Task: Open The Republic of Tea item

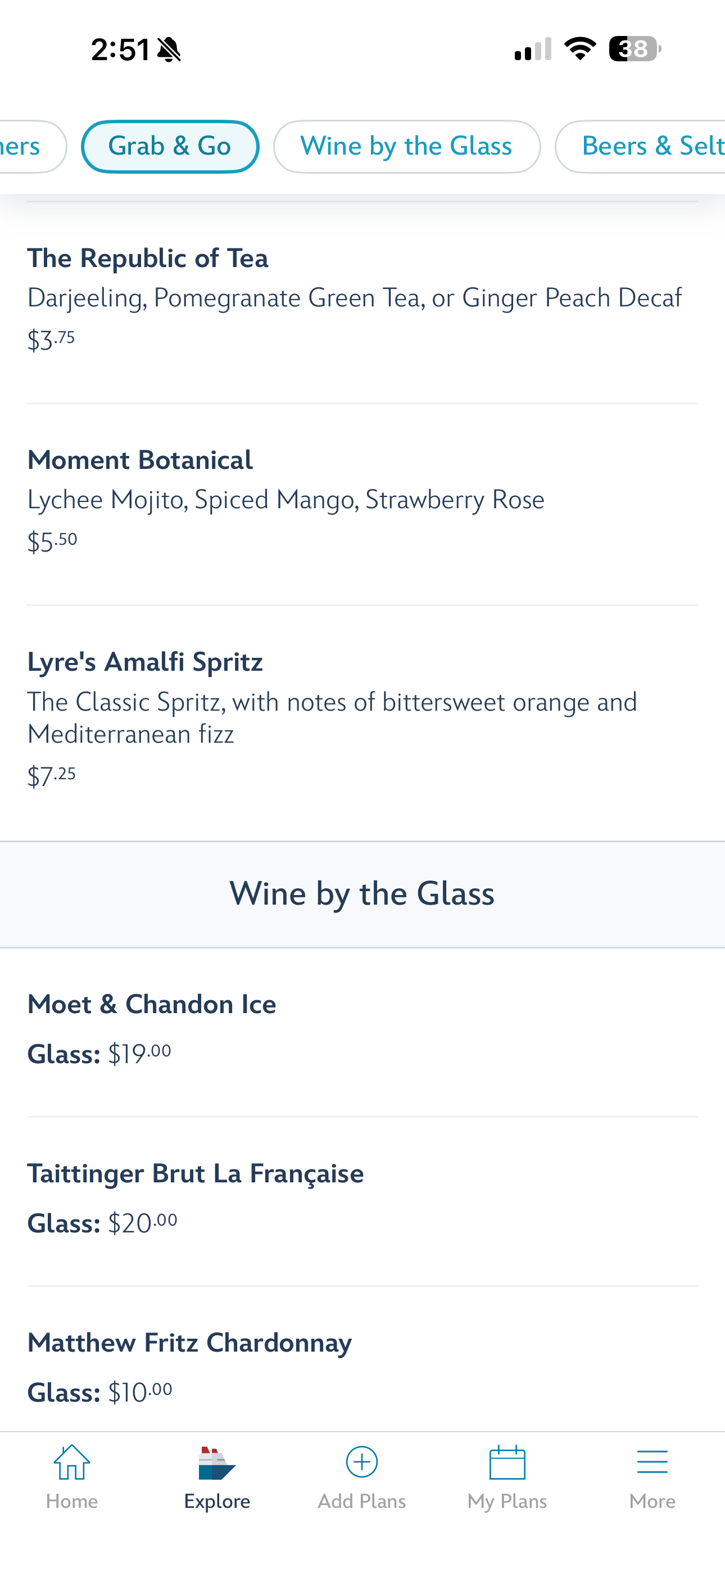Action: coord(148,258)
